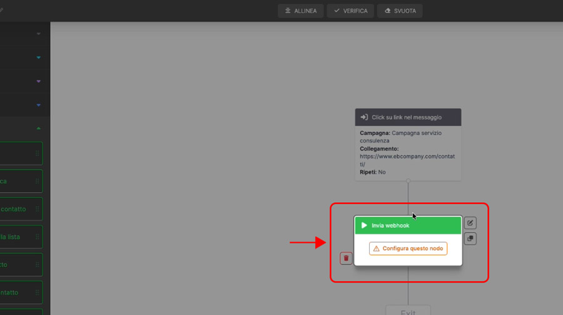This screenshot has width=563, height=315.
Task: Click the ALLINEA toolbar button
Action: pos(300,11)
